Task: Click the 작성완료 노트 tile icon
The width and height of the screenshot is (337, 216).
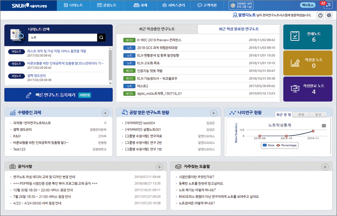Action: click(295, 89)
